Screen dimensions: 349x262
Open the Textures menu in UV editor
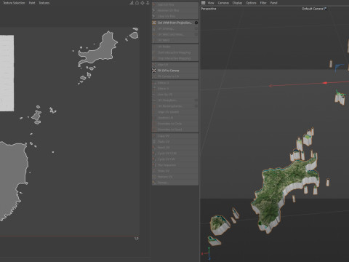coord(44,3)
